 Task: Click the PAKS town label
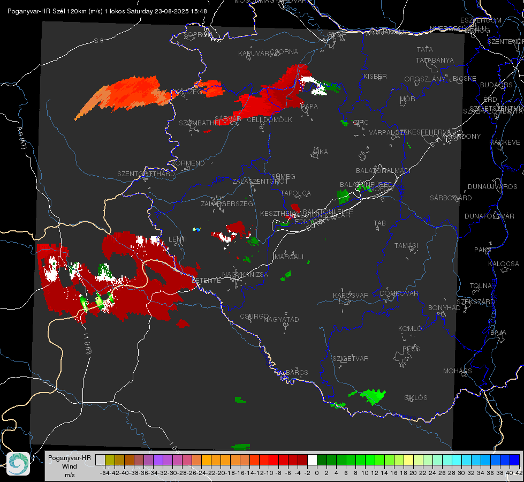point(483,250)
